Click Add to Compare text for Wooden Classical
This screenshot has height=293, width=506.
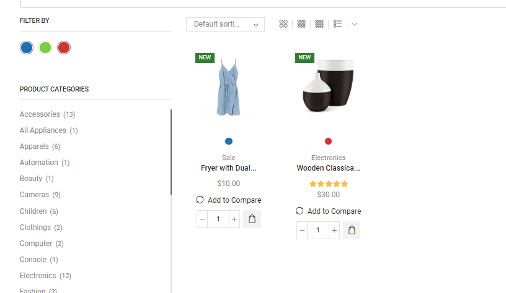[x=334, y=211]
